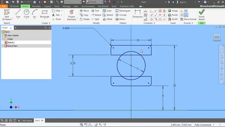Select the Copy tool

tap(84, 15)
